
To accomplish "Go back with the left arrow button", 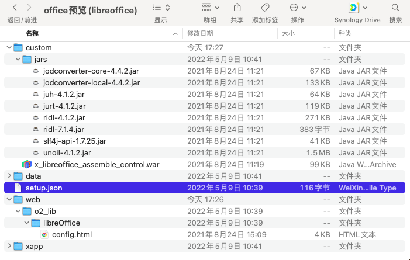I will [15, 8].
